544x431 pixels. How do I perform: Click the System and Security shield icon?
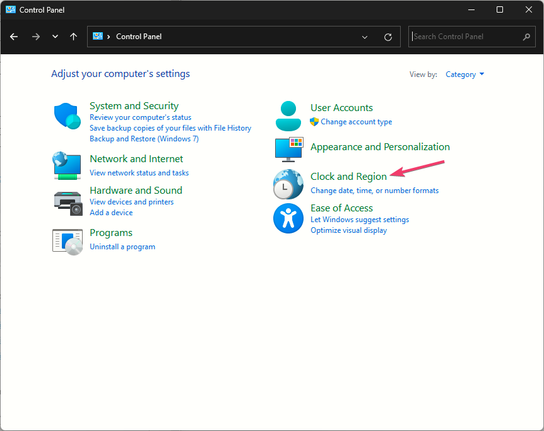67,116
